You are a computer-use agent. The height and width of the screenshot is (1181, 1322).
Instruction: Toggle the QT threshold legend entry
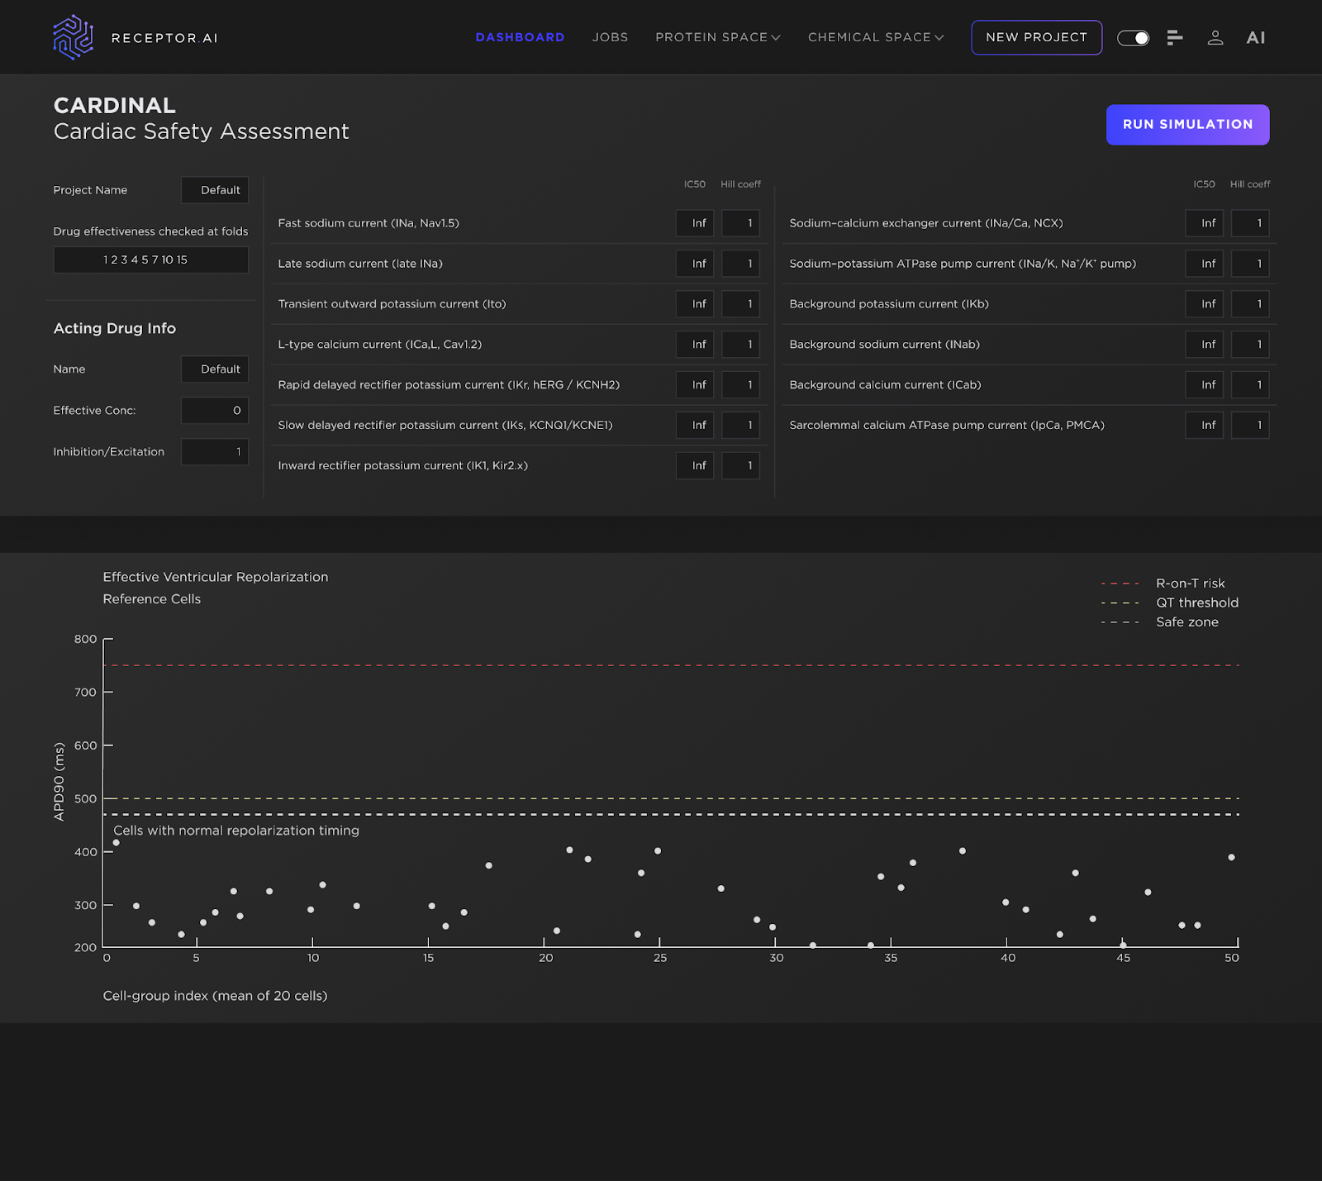click(1196, 603)
